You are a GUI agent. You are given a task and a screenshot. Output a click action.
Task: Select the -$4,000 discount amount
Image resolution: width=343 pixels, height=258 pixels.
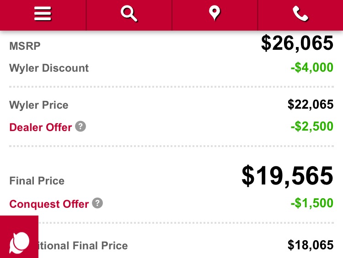pyautogui.click(x=312, y=68)
